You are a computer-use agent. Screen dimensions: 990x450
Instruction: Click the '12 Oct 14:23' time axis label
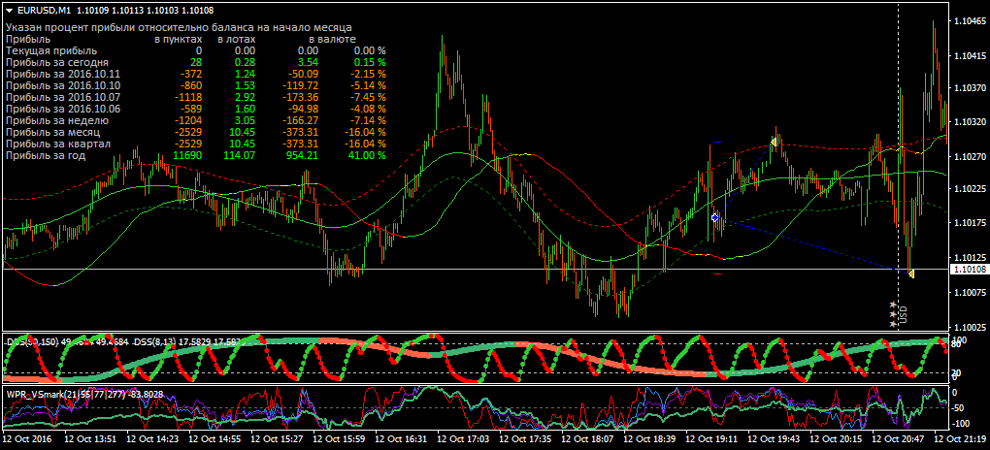(153, 438)
